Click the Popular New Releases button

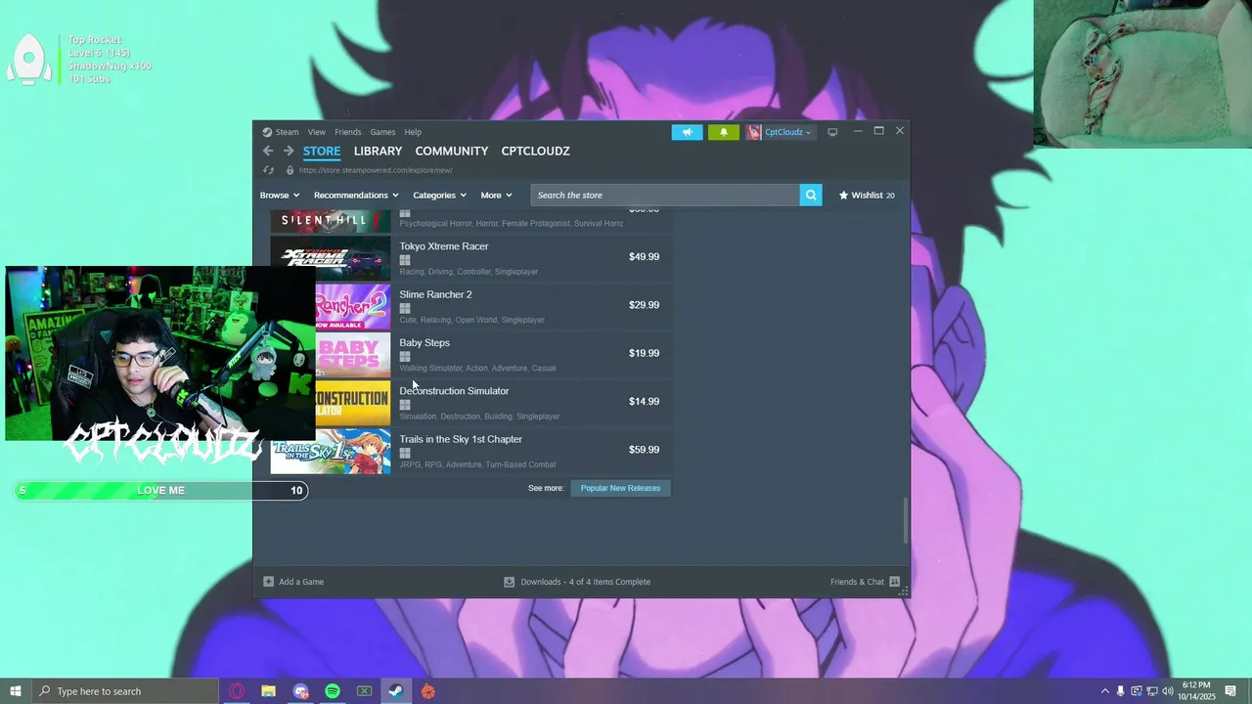click(x=620, y=488)
